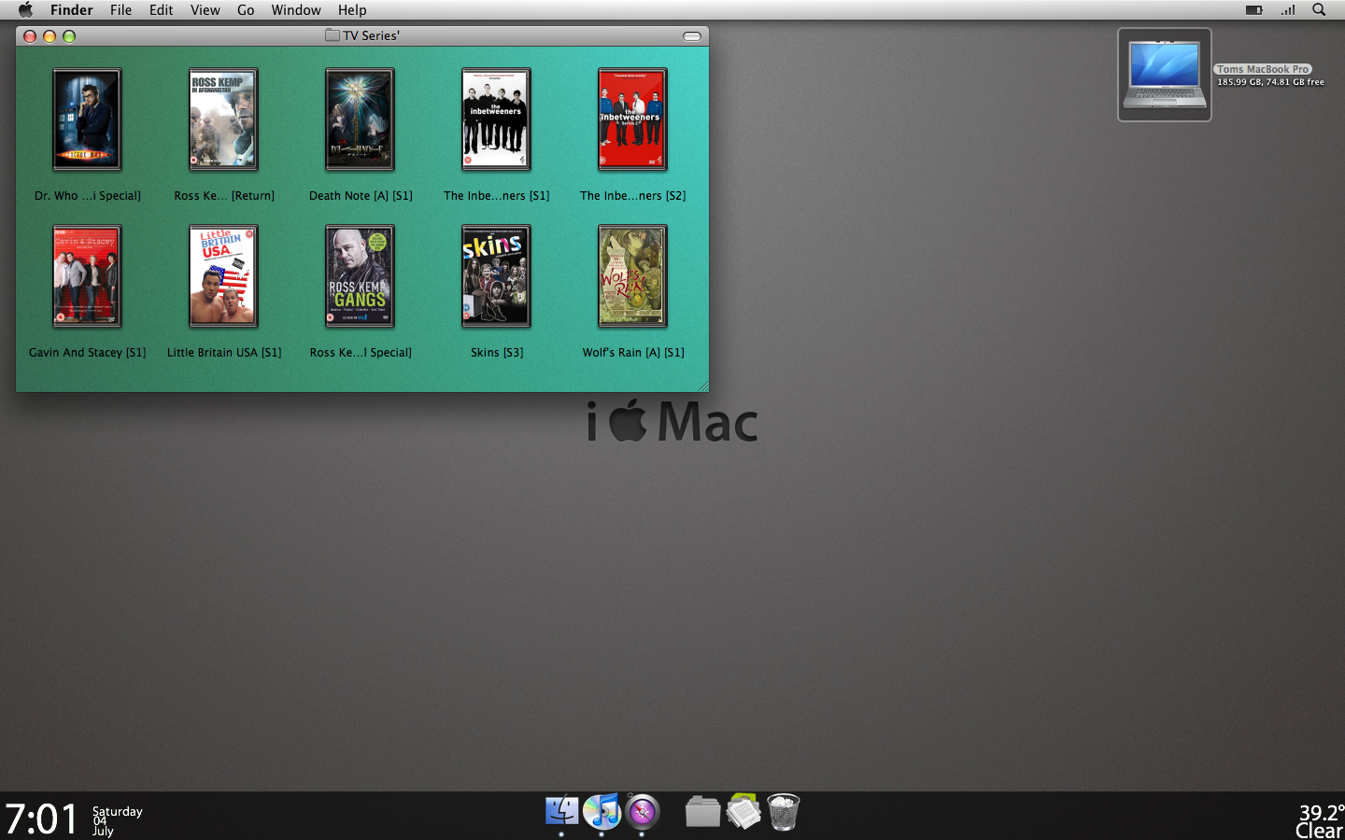Toggle the toolbar pill button in TV Series' window
The width and height of the screenshot is (1345, 840).
tap(692, 36)
